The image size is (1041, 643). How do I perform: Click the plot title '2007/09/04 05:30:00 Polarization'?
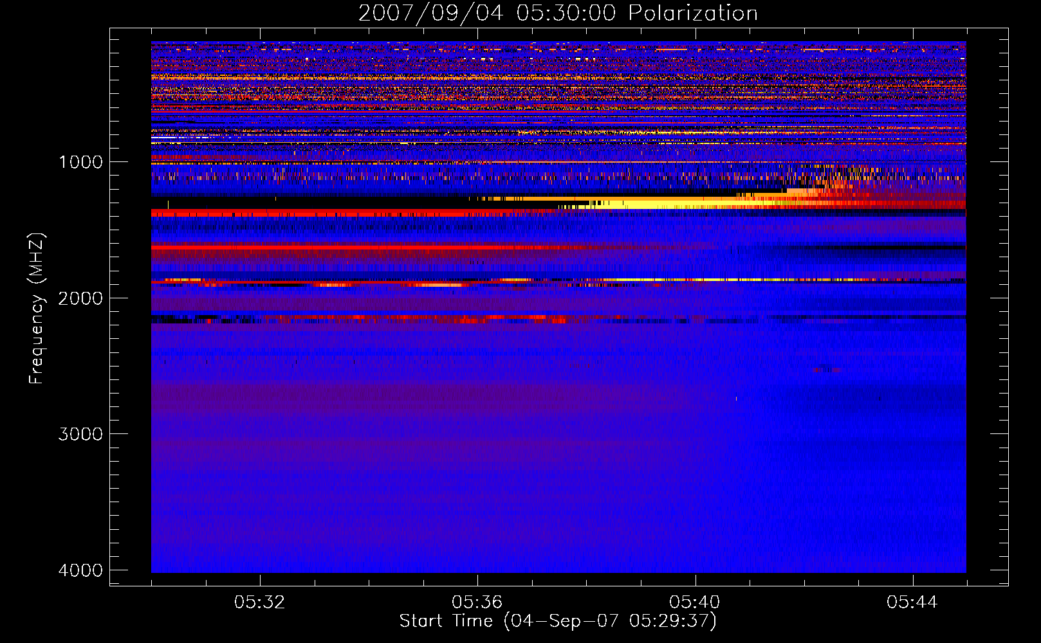tap(558, 13)
